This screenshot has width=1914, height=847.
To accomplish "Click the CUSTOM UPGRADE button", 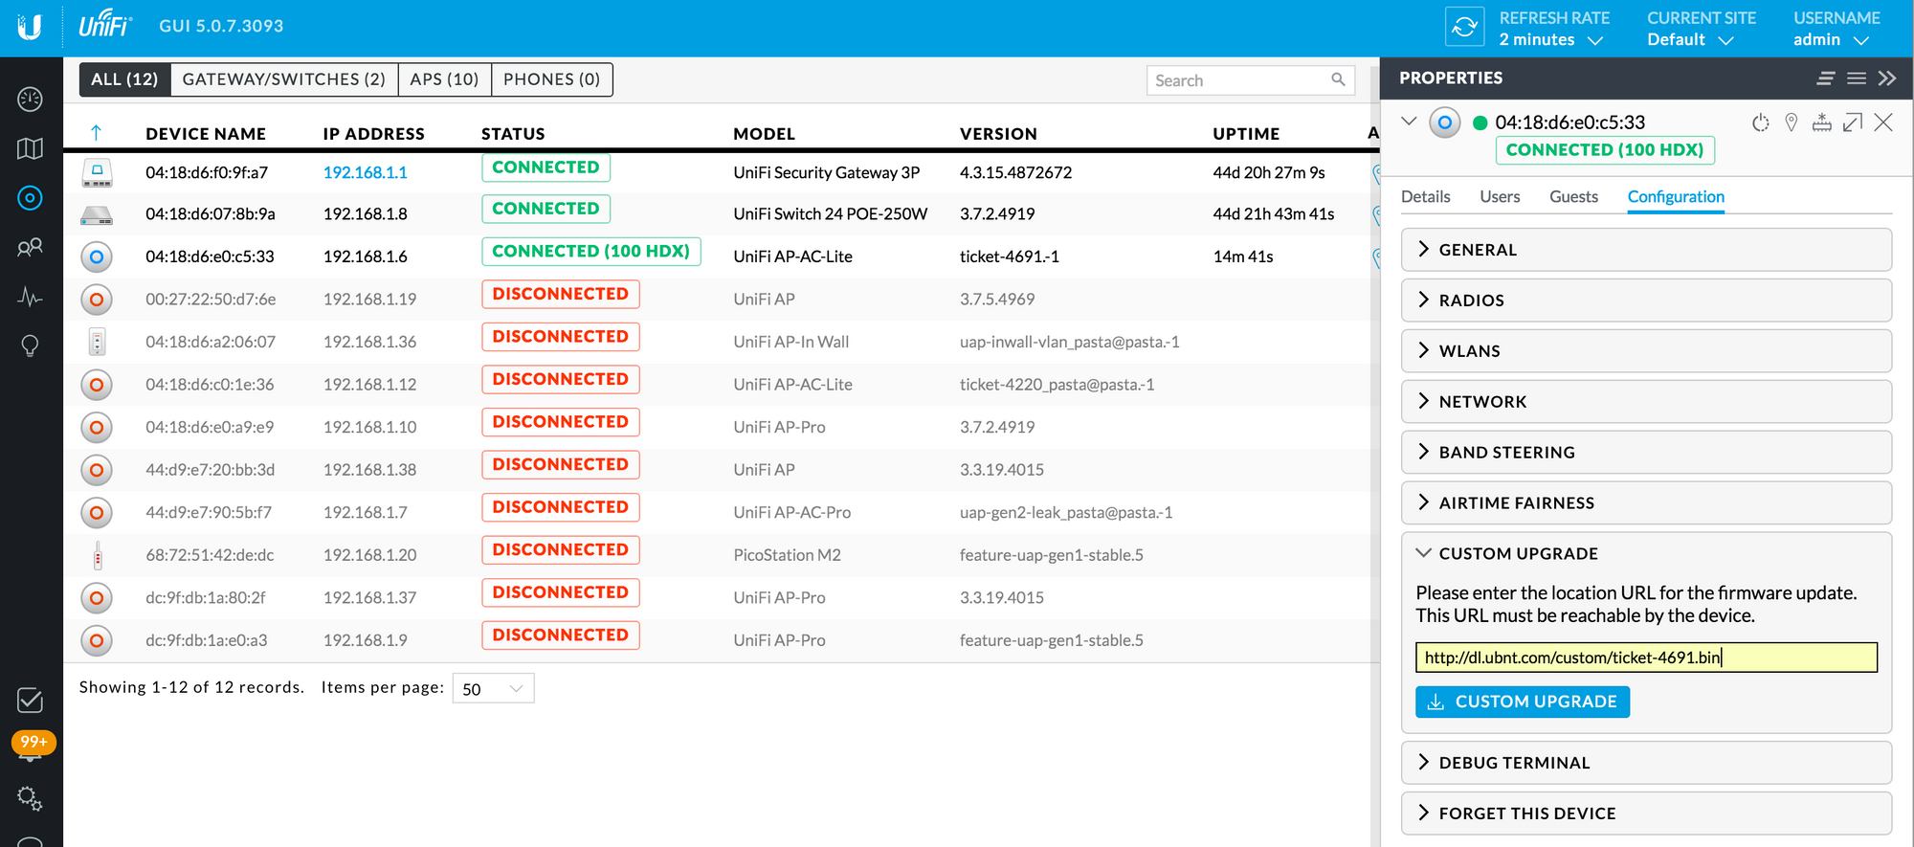I will click(1522, 702).
